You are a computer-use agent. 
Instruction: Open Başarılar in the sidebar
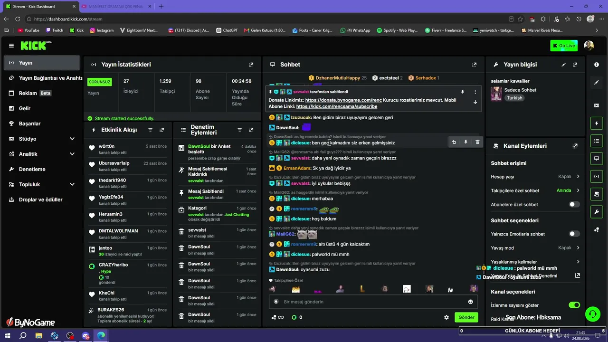click(42, 123)
